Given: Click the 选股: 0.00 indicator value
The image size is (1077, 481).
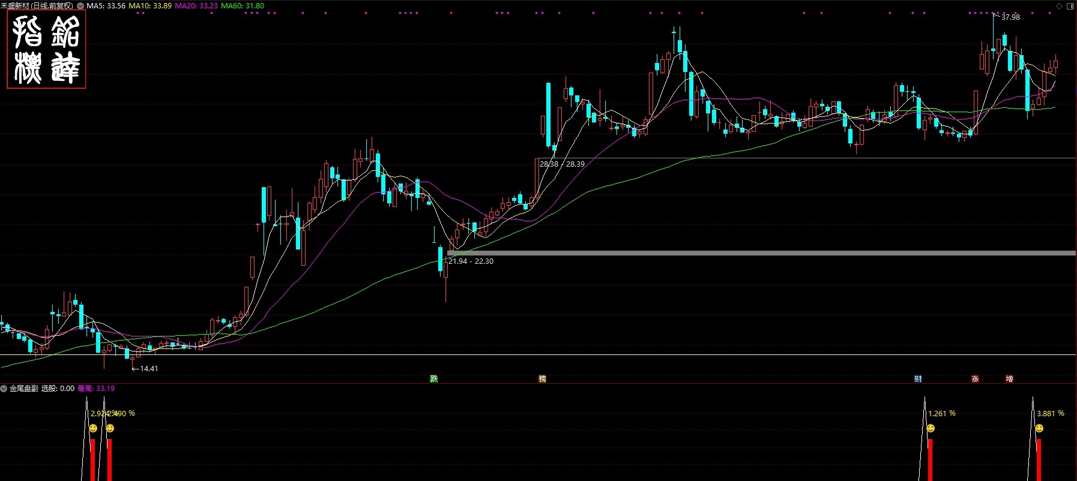Looking at the screenshot, I should 58,389.
